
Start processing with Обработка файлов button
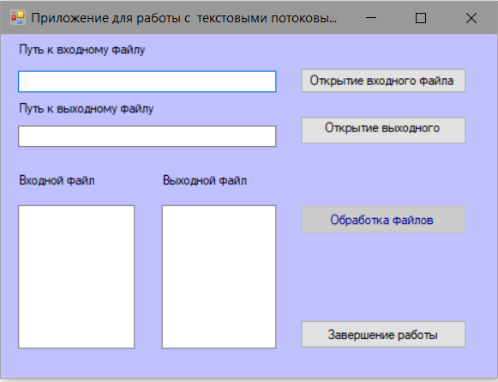click(383, 220)
